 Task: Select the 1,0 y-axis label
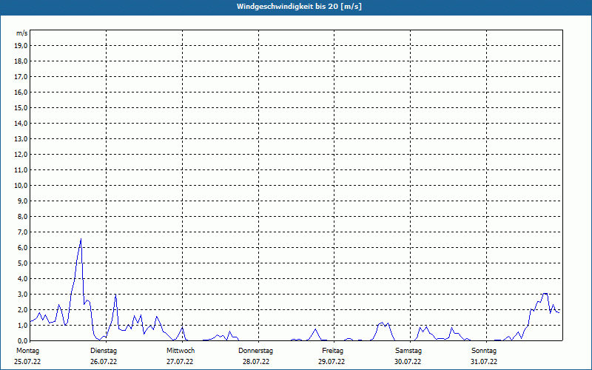click(x=22, y=325)
